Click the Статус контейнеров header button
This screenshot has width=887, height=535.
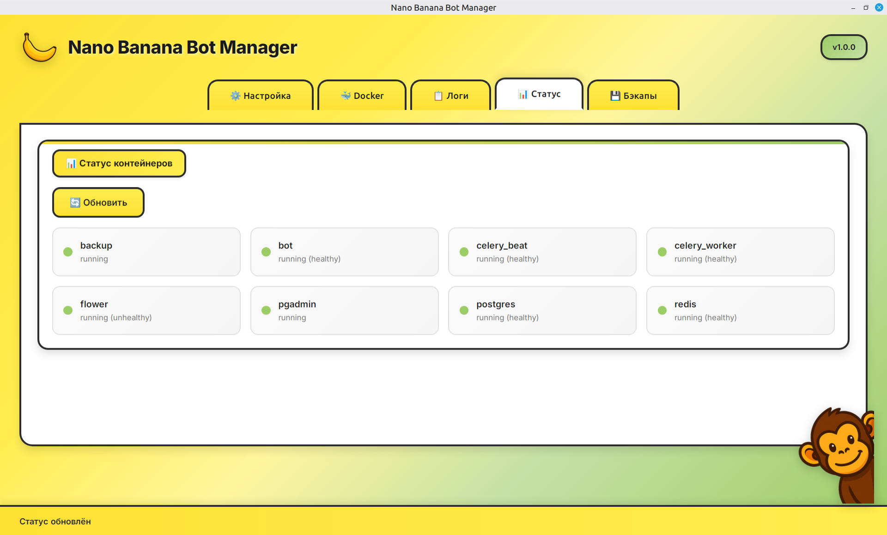(x=119, y=163)
